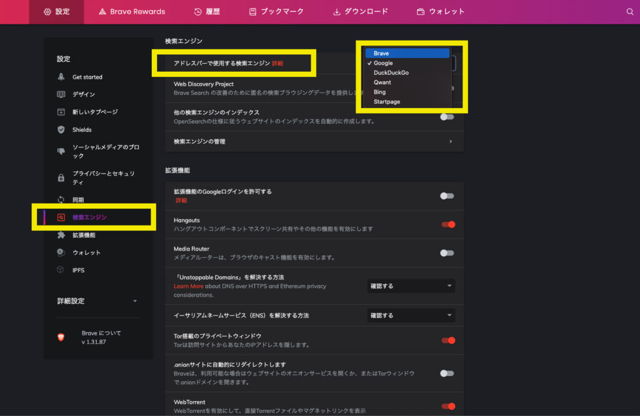Click the 同期 sync icon
Viewport: 640px width, 416px height.
[61, 199]
